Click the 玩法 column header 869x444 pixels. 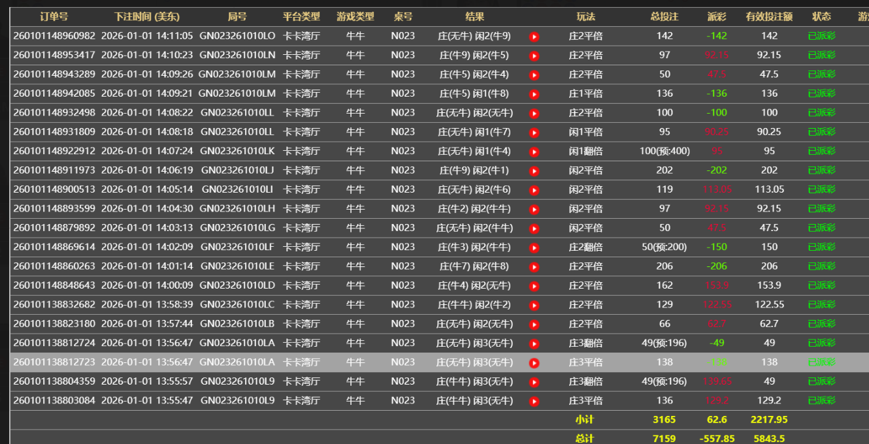(585, 16)
